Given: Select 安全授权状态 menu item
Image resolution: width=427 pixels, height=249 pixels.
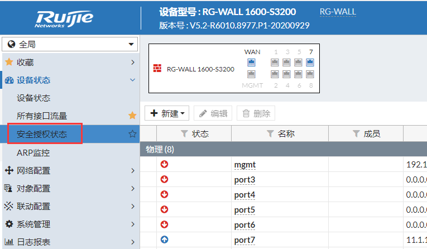Looking at the screenshot, I should 42,134.
